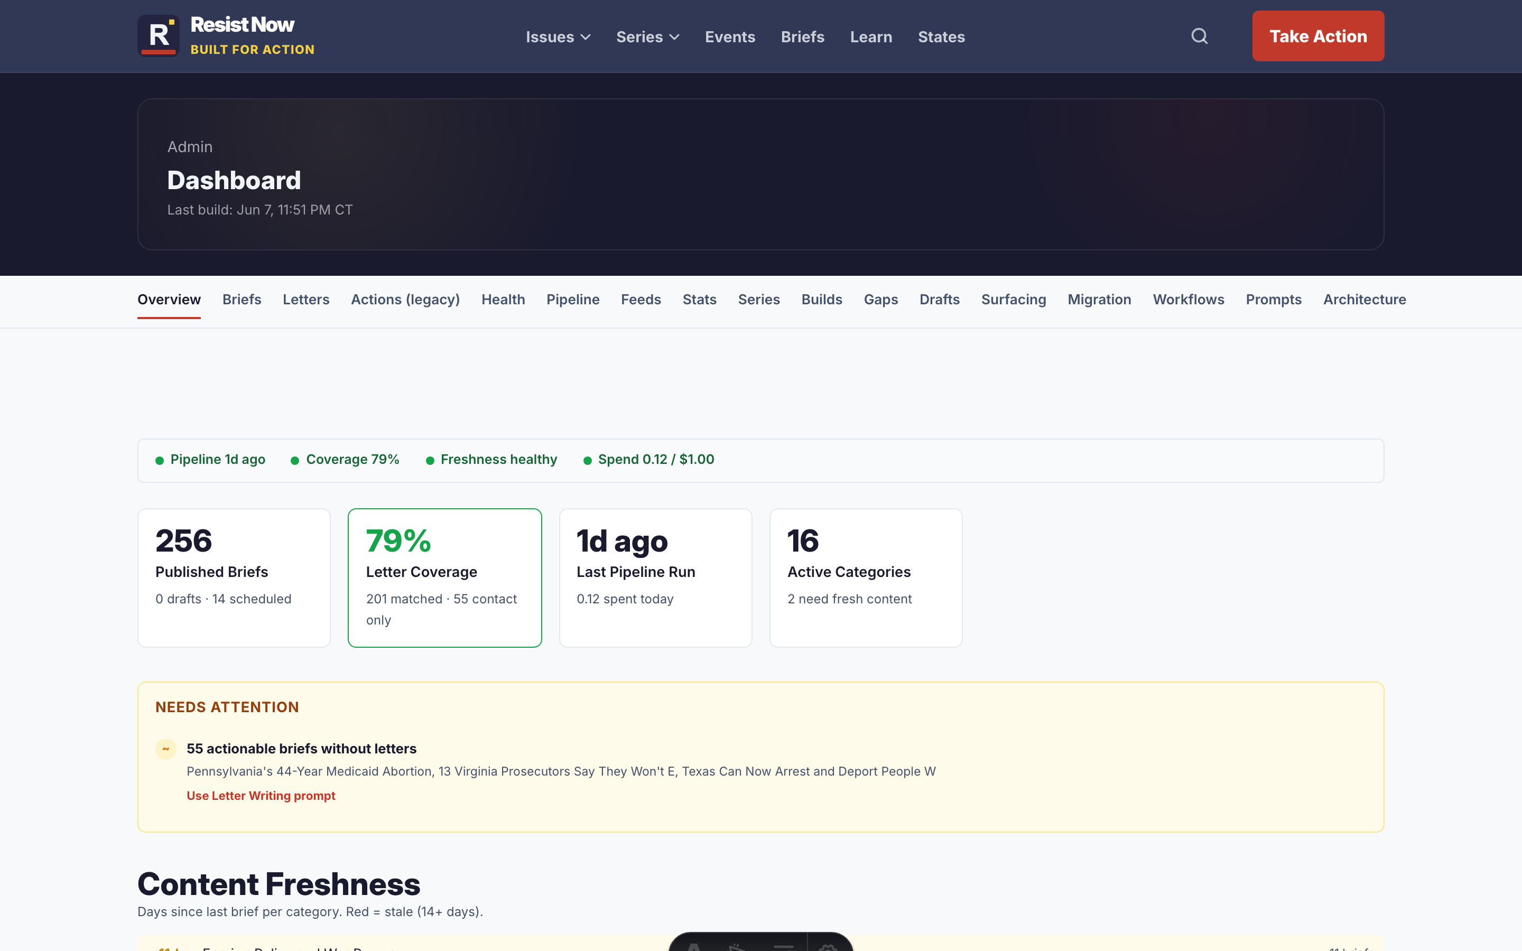
Task: Open the 79% Letter Coverage card
Action: (444, 577)
